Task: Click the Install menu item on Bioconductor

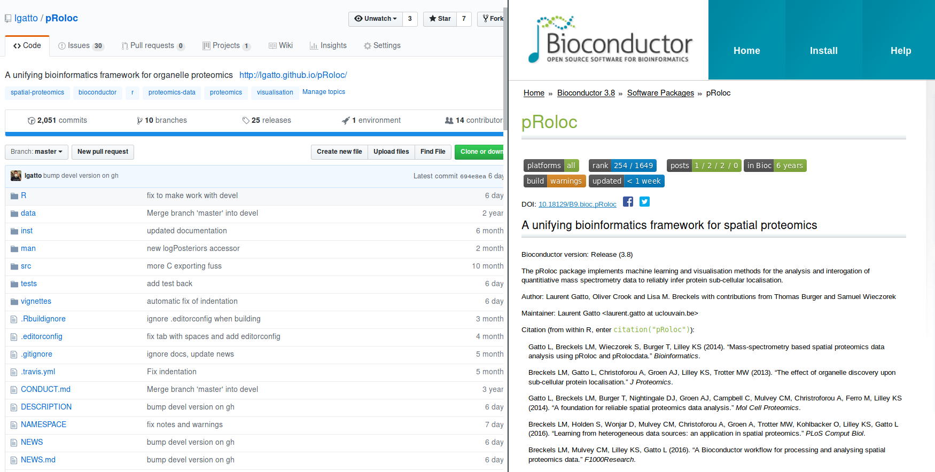Action: click(823, 51)
